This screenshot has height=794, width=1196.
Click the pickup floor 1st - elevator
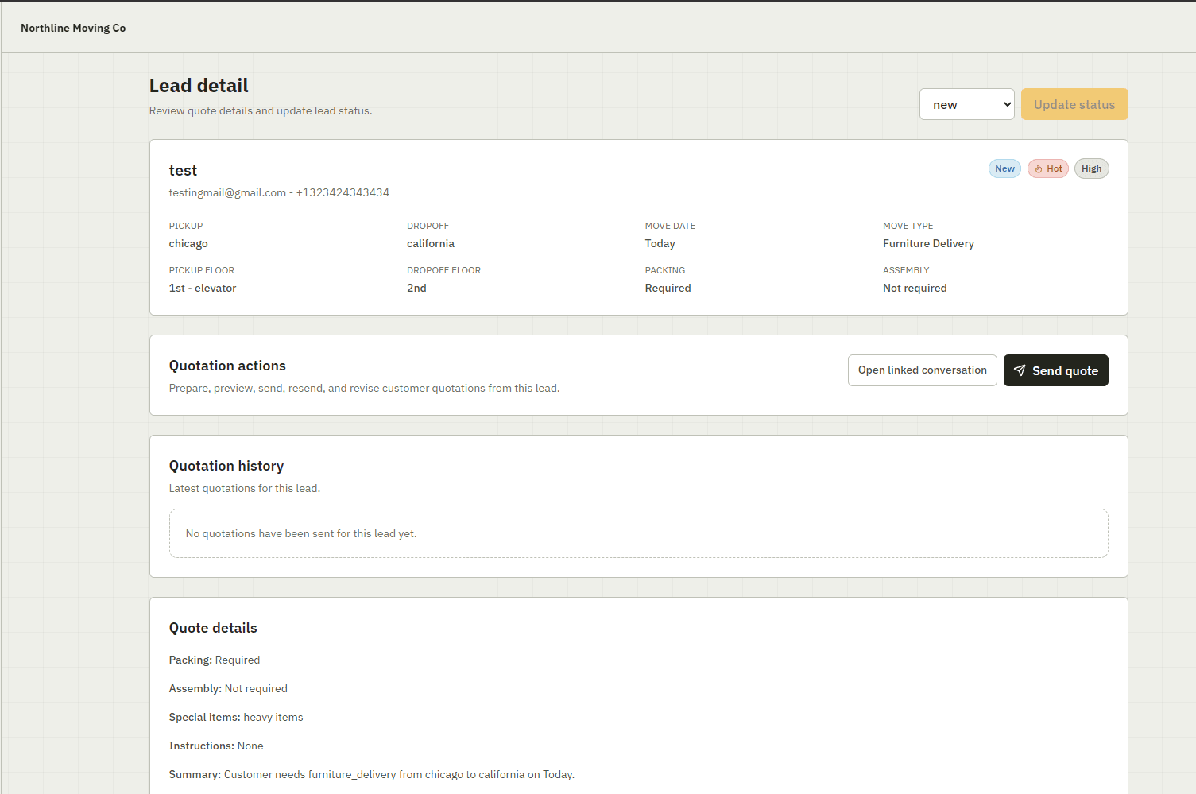[x=203, y=288]
